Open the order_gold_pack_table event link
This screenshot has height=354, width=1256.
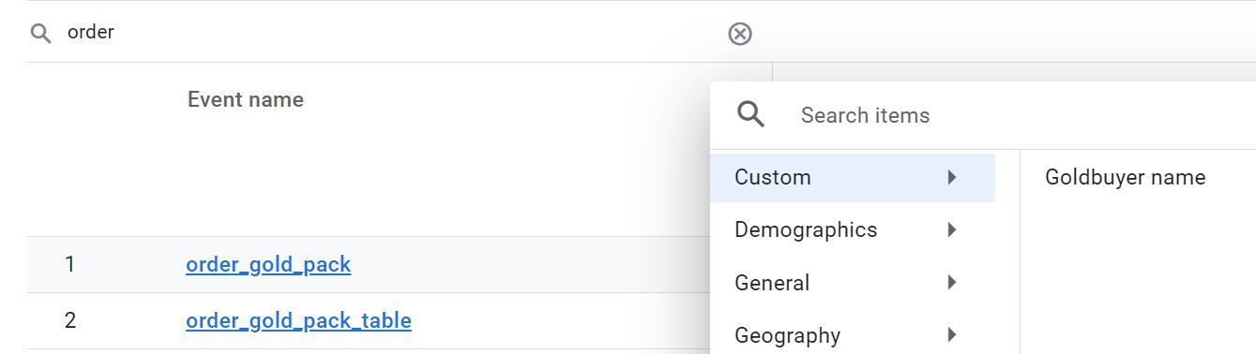298,320
